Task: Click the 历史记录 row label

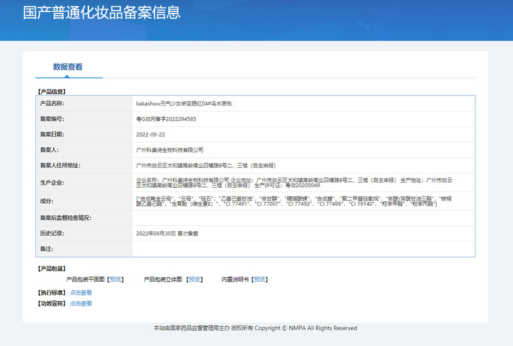Action: pos(52,233)
